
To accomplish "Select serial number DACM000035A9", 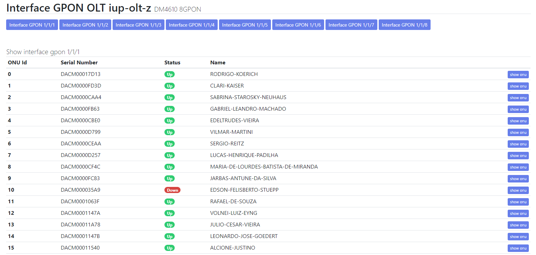I will click(x=81, y=190).
